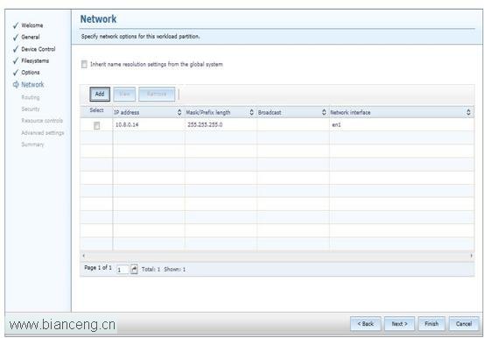Click the Cancel button
Viewport: 484px width, 338px height.
click(x=464, y=324)
